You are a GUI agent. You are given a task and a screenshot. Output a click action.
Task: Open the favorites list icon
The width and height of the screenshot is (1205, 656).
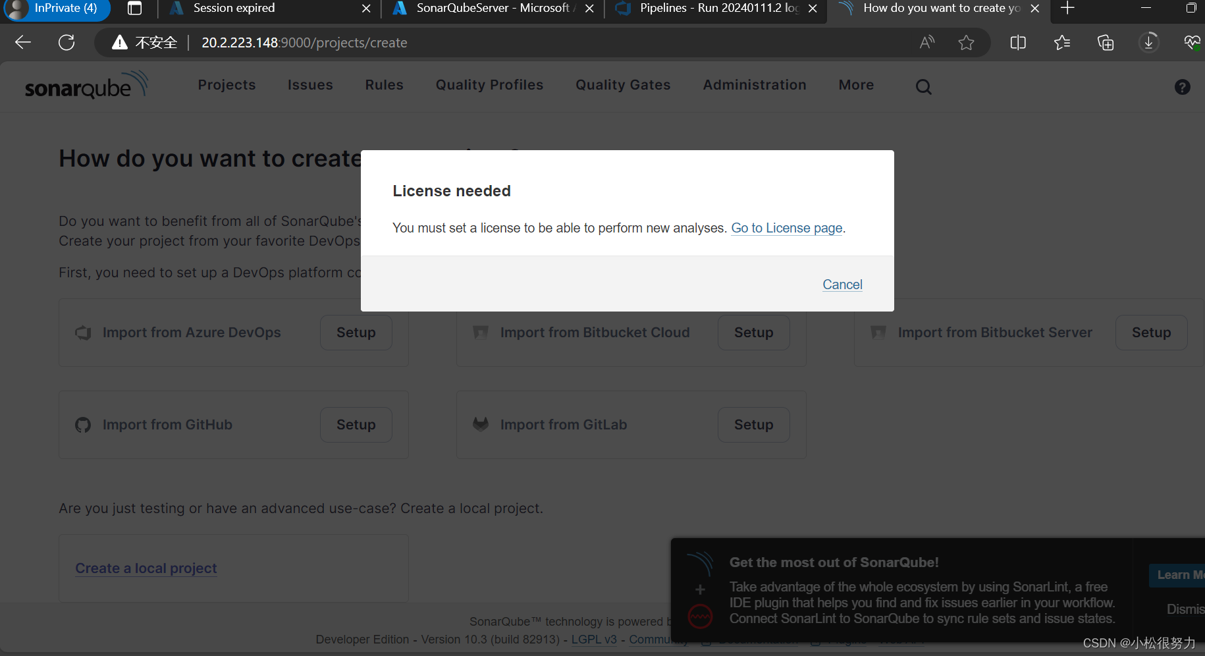tap(1061, 43)
